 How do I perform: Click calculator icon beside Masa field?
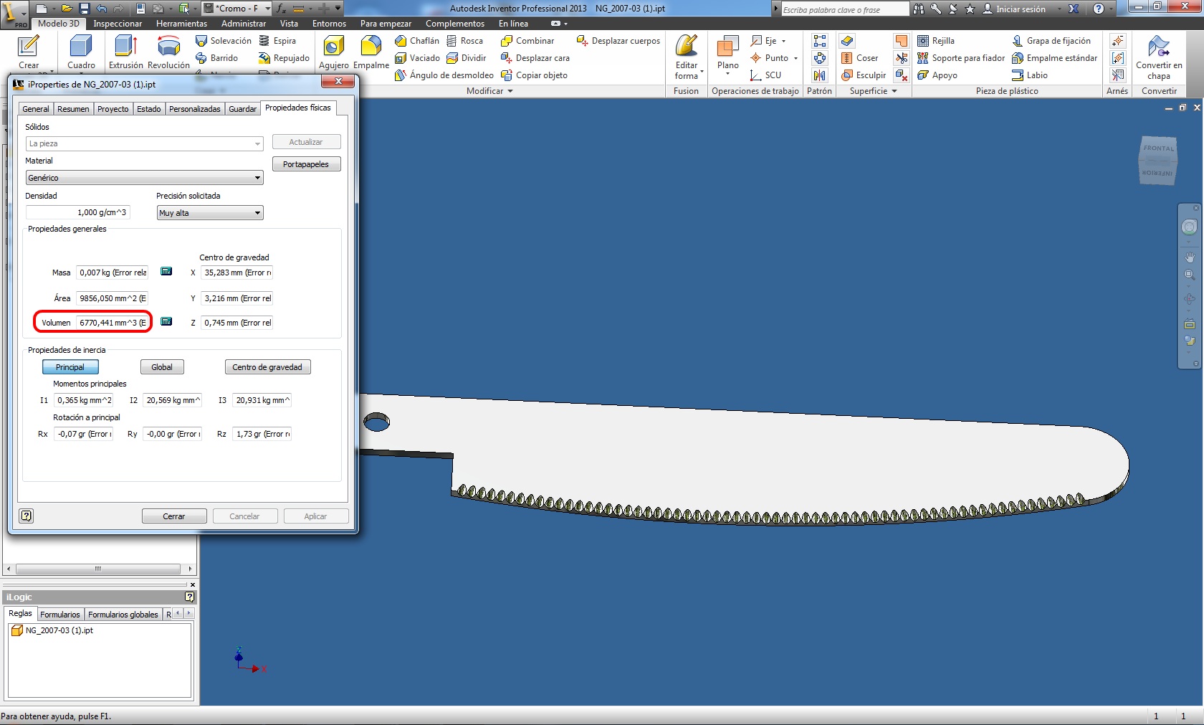[166, 272]
